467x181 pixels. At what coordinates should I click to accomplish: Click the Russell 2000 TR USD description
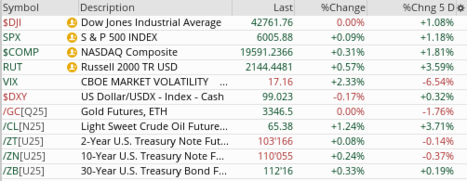(129, 67)
